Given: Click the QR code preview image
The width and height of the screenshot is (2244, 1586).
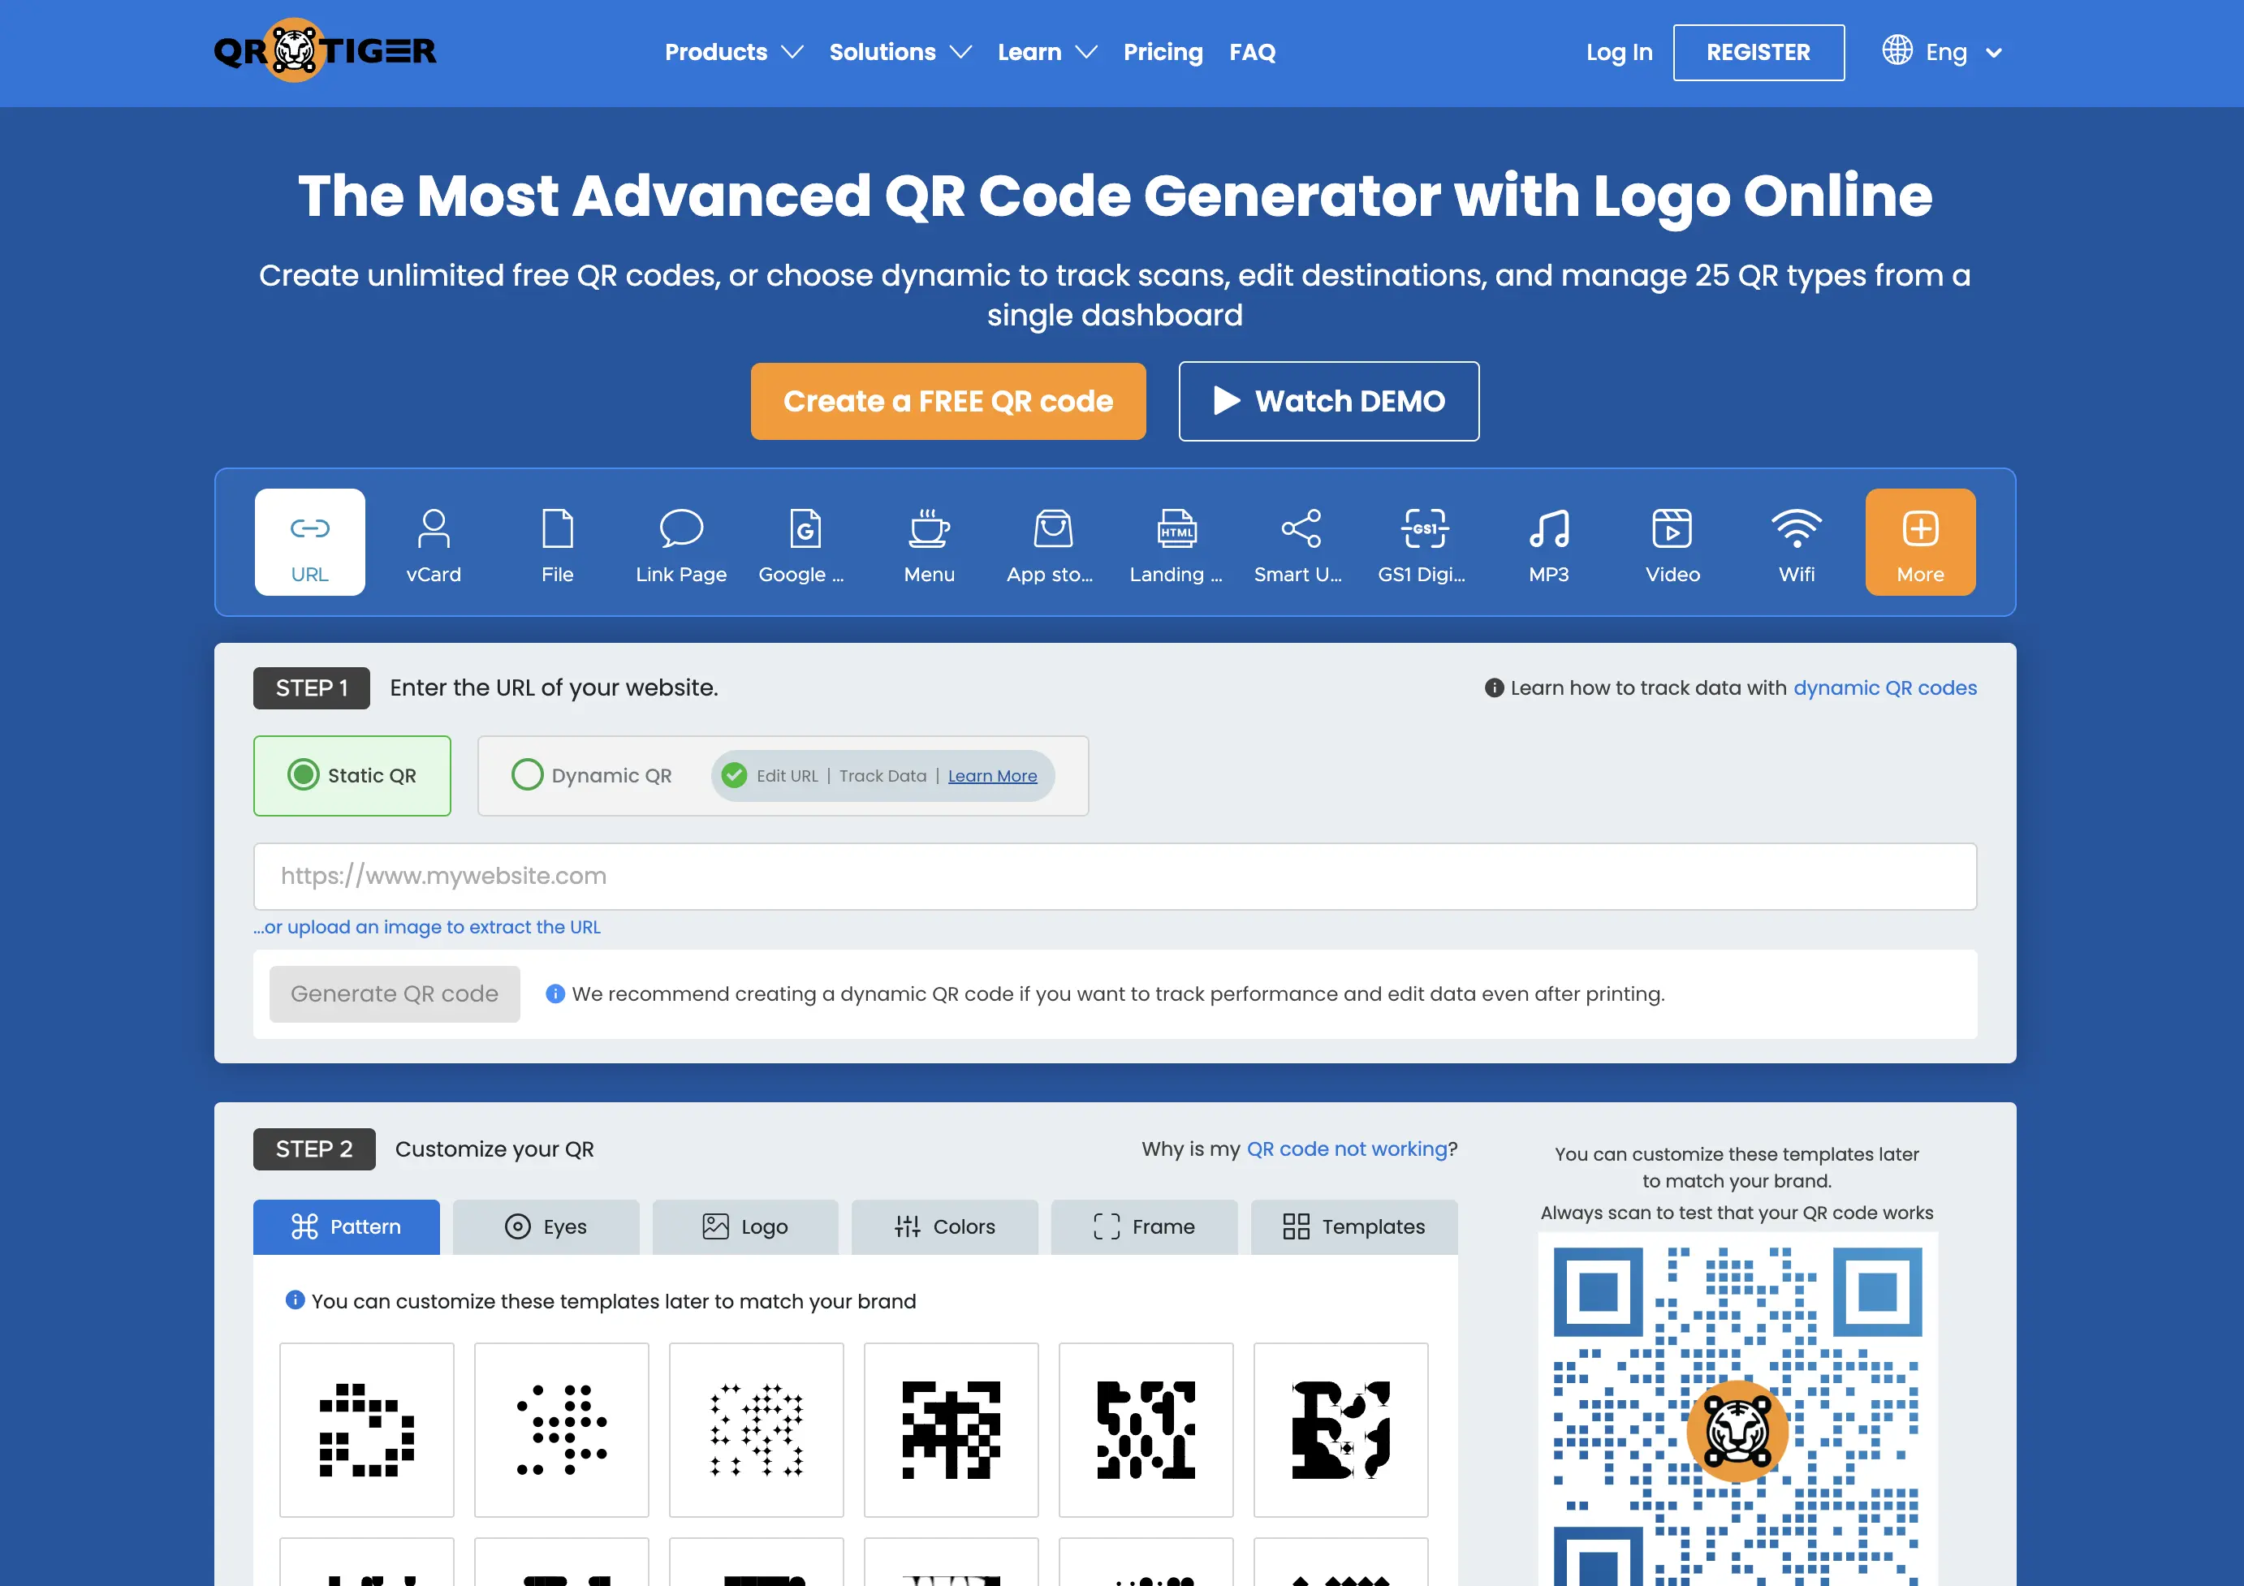Looking at the screenshot, I should [1737, 1410].
